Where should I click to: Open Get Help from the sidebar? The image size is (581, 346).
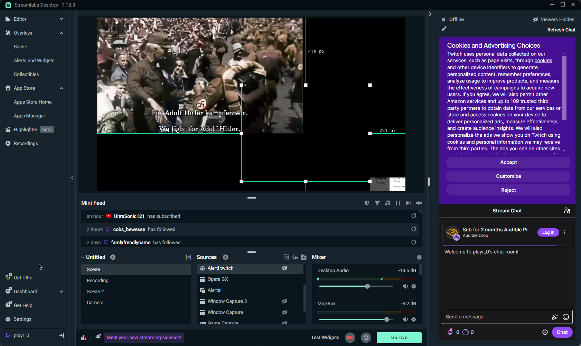23,305
